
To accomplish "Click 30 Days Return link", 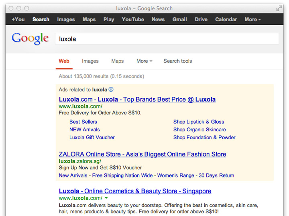I will point(216,175).
